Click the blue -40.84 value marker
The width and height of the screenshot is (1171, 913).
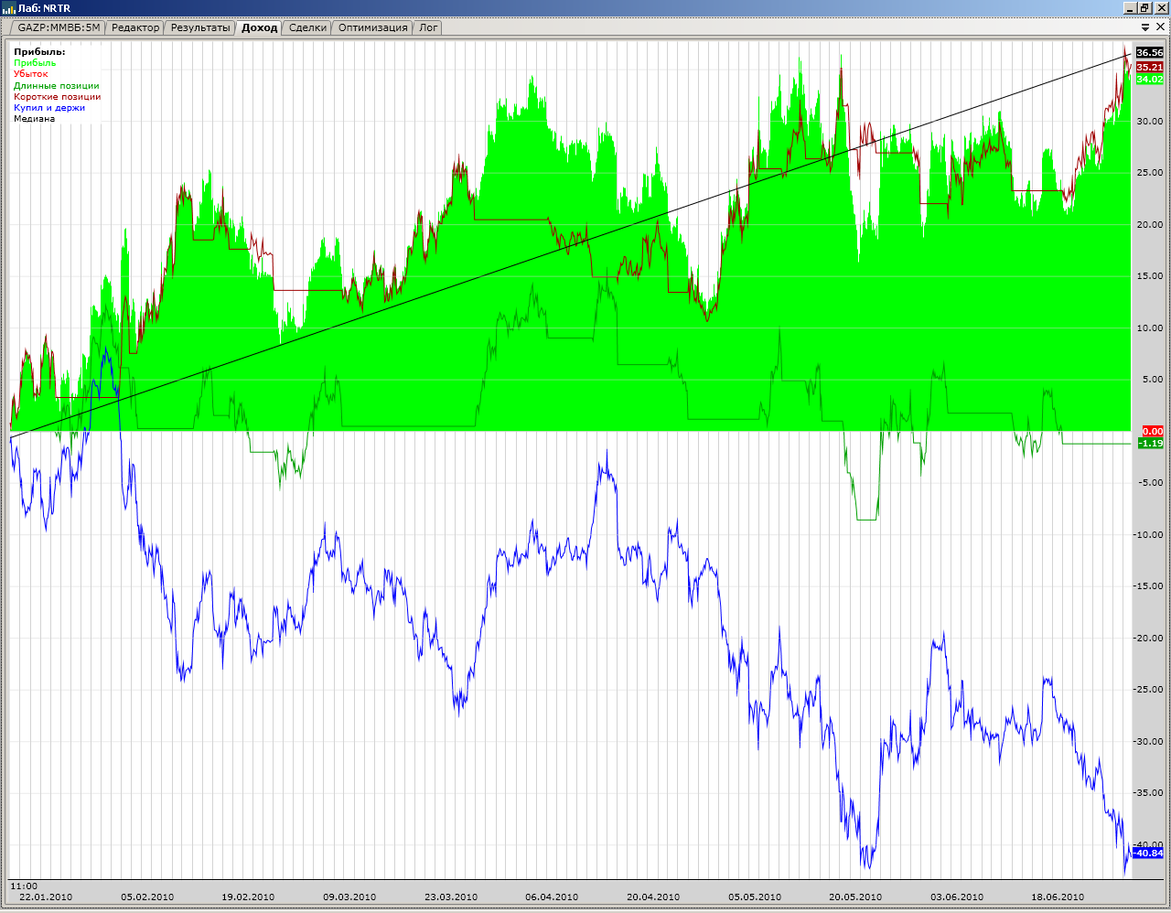[x=1148, y=854]
